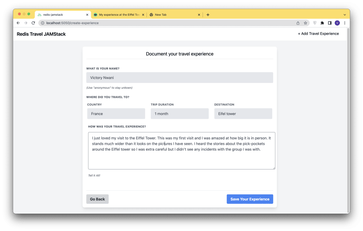Click 'HOW WAS YOUR TRAVEL EXPERIENCE?' label
The image size is (363, 231).
coord(117,127)
